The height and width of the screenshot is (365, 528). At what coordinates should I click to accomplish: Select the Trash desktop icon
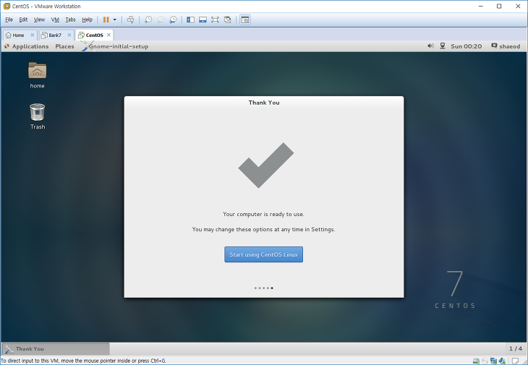tap(38, 116)
